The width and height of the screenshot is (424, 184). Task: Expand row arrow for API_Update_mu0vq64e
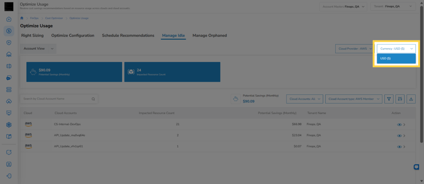click(x=404, y=136)
